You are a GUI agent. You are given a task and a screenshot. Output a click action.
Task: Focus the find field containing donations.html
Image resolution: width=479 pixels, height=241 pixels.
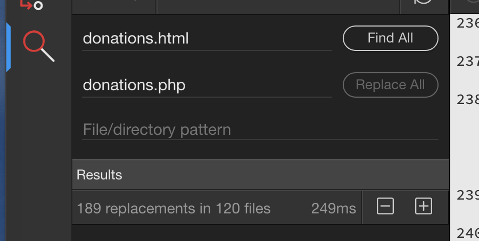207,39
